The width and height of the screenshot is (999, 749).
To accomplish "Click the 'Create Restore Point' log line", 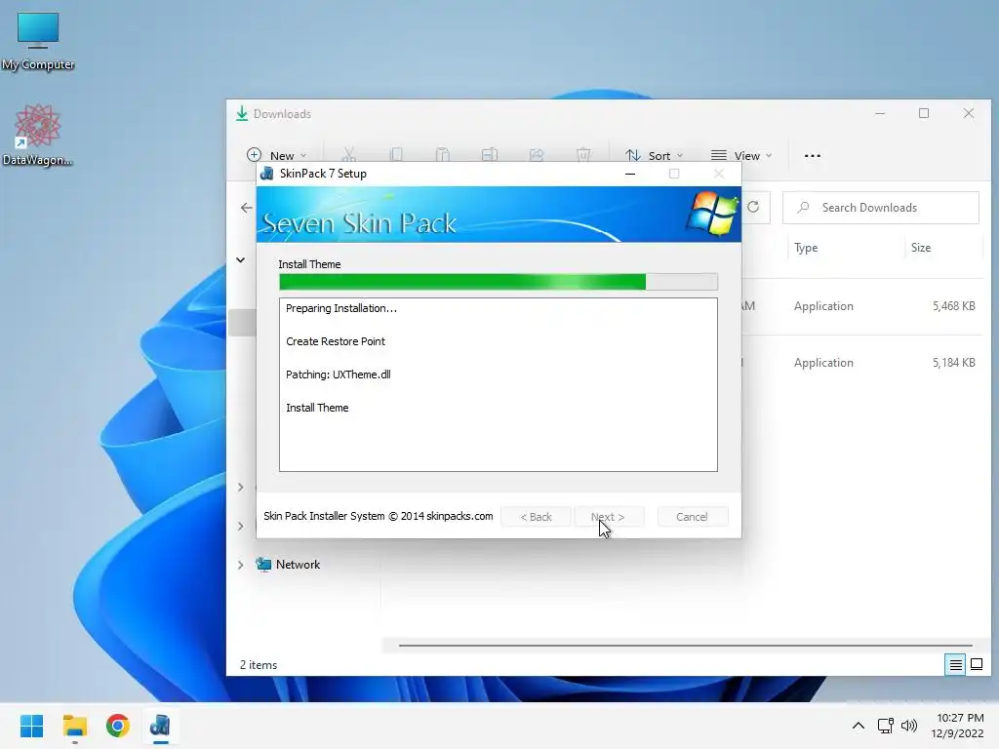I will point(336,341).
